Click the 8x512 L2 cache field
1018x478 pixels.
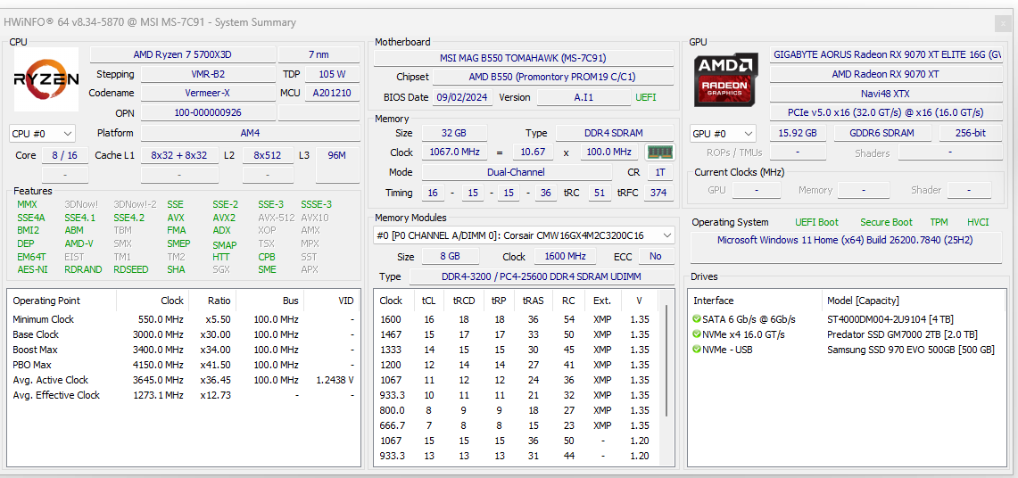click(268, 156)
